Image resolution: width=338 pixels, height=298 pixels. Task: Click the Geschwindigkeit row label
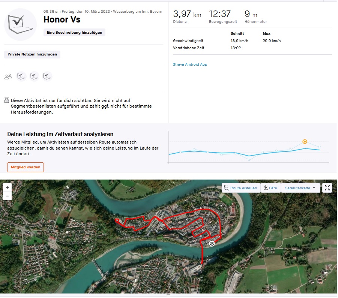coord(188,41)
